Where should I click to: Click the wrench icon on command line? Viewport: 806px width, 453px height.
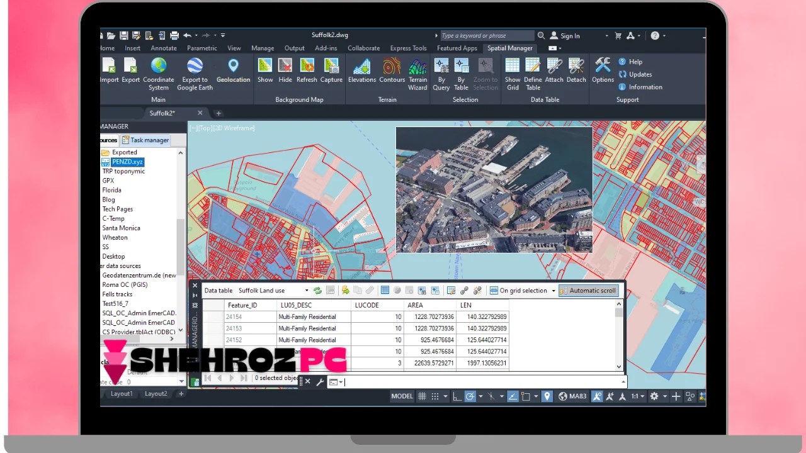point(320,382)
